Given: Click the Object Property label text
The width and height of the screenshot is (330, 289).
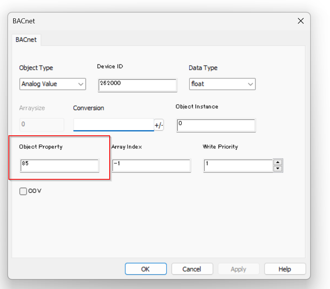Looking at the screenshot, I should click(41, 147).
